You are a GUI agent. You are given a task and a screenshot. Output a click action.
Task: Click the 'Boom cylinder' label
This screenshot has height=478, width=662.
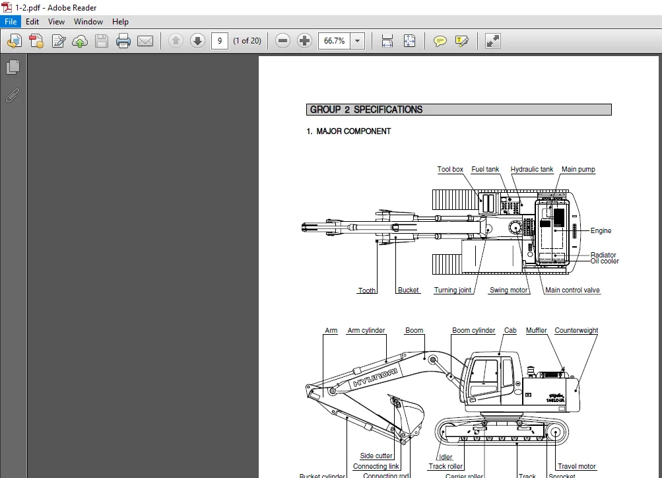point(473,330)
